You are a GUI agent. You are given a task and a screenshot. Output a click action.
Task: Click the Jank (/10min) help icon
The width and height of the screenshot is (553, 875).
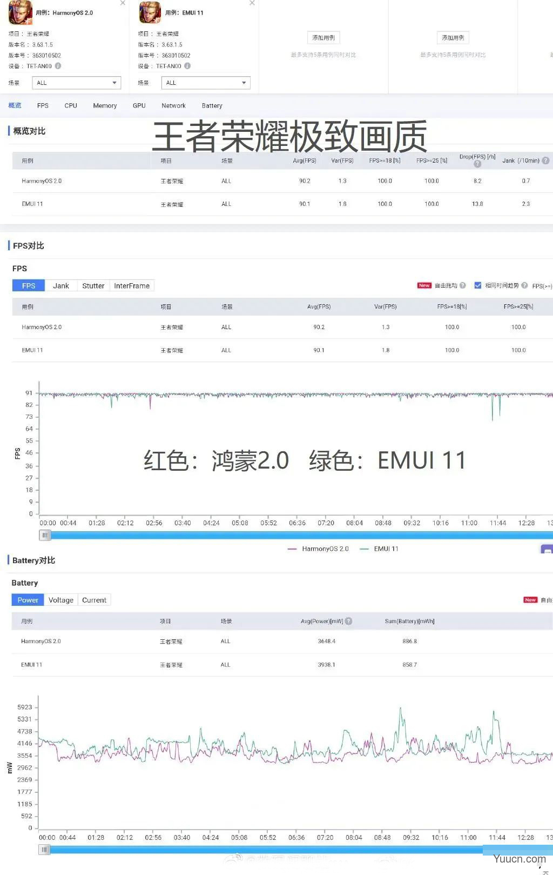[x=545, y=161]
